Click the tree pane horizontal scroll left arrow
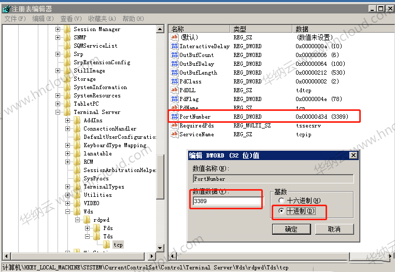The width and height of the screenshot is (395, 272). click(x=6, y=256)
